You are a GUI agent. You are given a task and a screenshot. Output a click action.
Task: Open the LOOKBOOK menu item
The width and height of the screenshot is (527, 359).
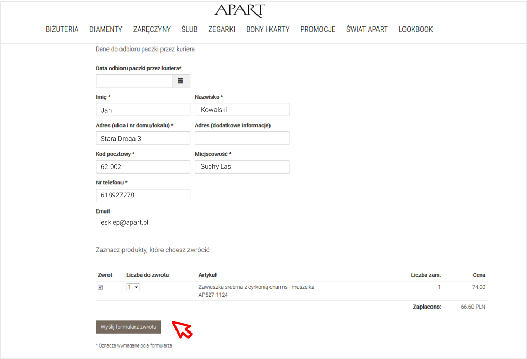pyautogui.click(x=415, y=29)
